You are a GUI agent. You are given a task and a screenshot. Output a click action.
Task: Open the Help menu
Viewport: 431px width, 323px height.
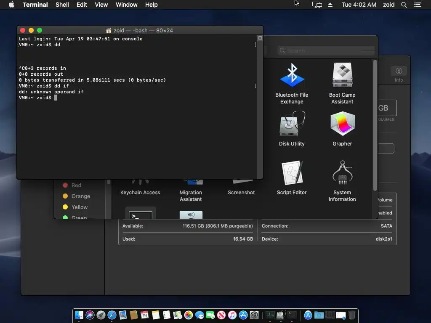click(x=152, y=5)
